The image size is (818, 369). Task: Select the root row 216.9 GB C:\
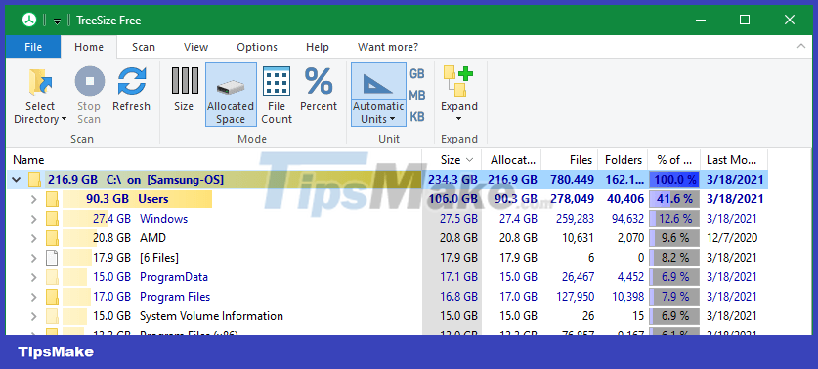[386, 180]
